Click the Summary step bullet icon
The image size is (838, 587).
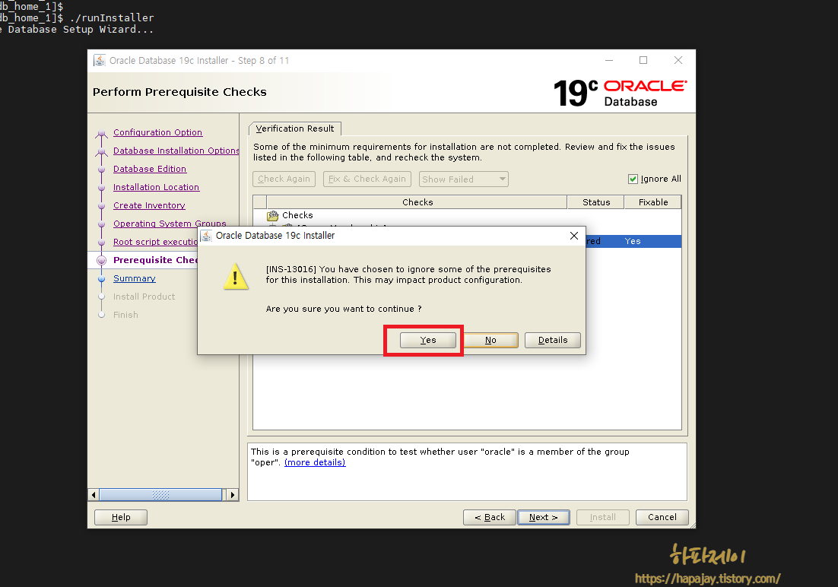(x=102, y=278)
